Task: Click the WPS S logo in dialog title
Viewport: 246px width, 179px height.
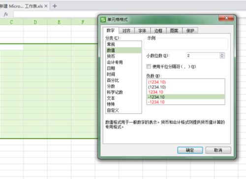Action: click(x=103, y=20)
